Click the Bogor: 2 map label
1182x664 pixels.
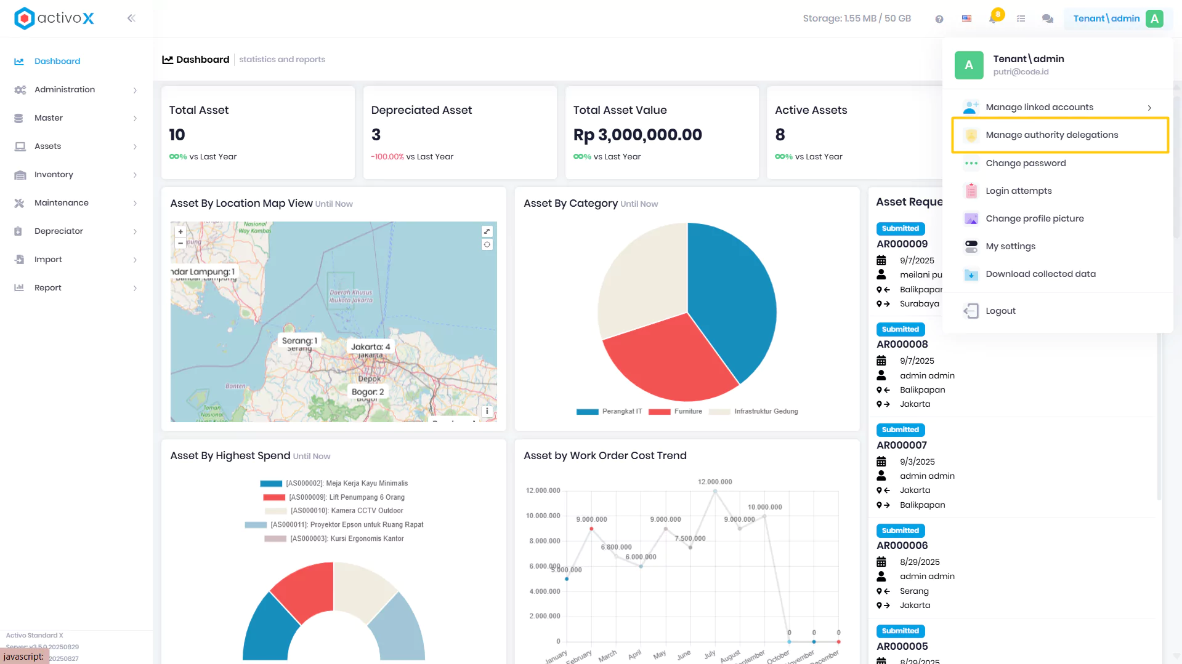pos(368,392)
